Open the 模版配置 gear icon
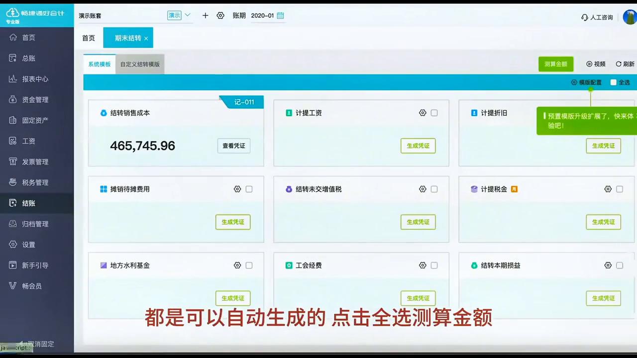Viewport: 637px width, 358px height. 574,83
